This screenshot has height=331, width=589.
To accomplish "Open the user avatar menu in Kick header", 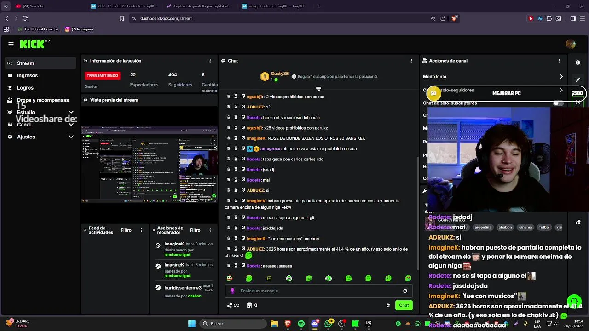I will 571,44.
